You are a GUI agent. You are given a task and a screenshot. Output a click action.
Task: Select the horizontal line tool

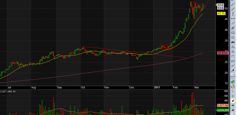point(233,19)
